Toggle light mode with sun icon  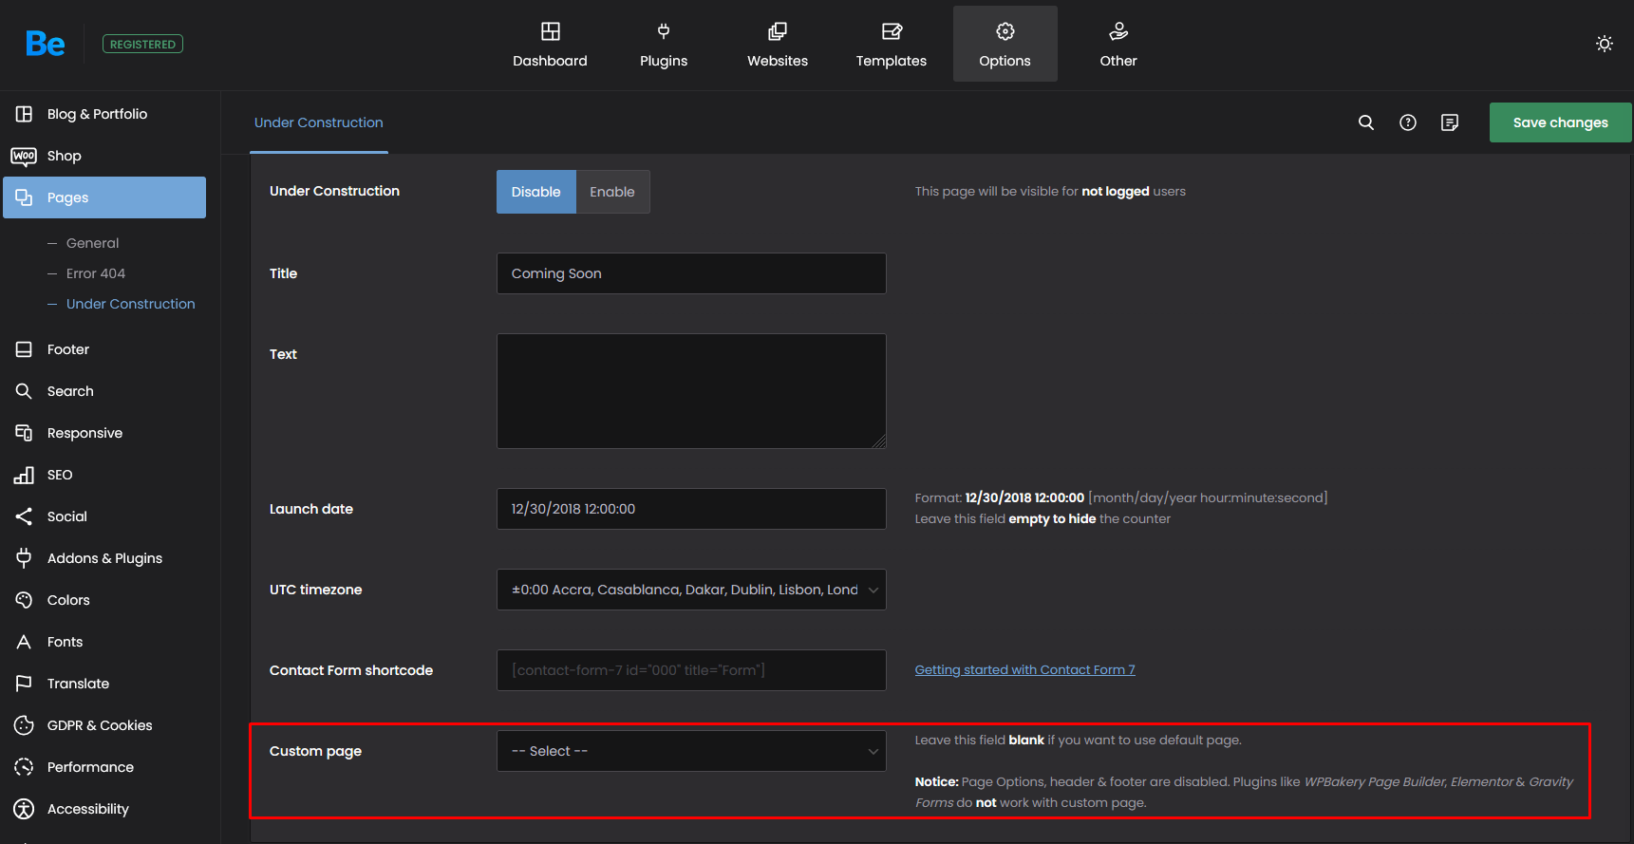click(x=1605, y=44)
